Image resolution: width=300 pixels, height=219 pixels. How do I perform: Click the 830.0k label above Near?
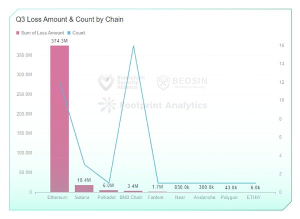coord(182,187)
